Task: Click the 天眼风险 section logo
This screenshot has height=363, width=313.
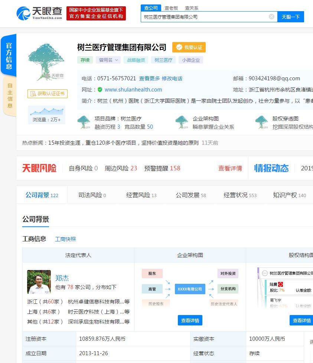Action: pos(39,168)
